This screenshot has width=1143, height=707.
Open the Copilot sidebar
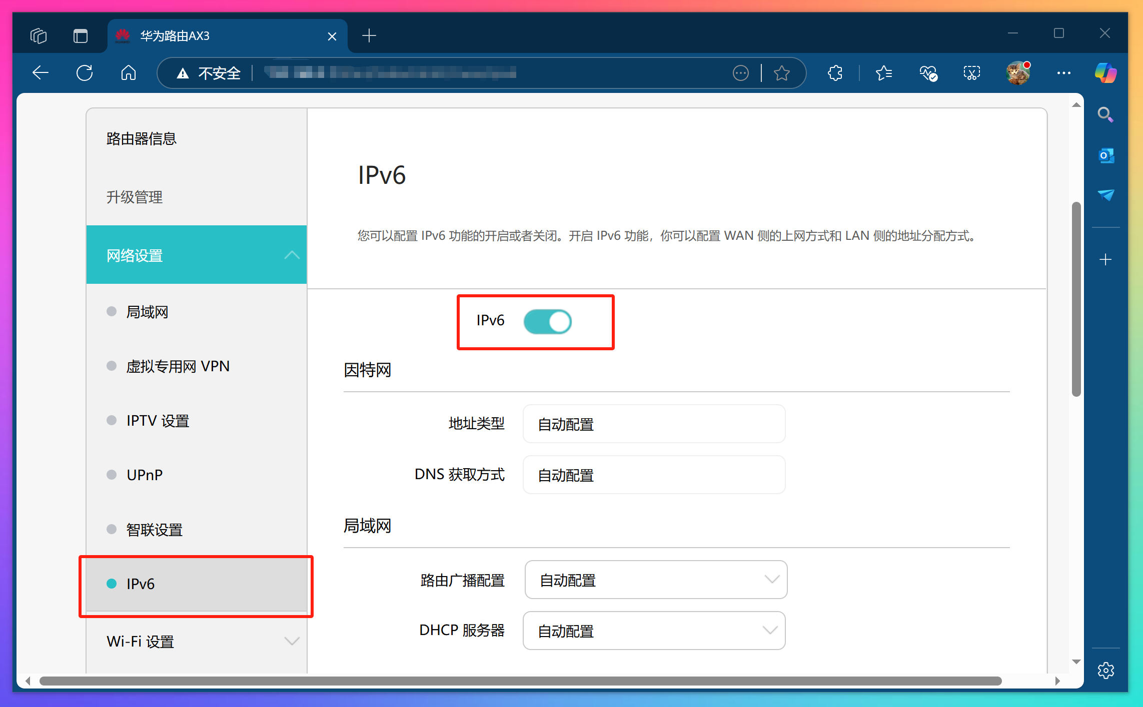(x=1105, y=73)
